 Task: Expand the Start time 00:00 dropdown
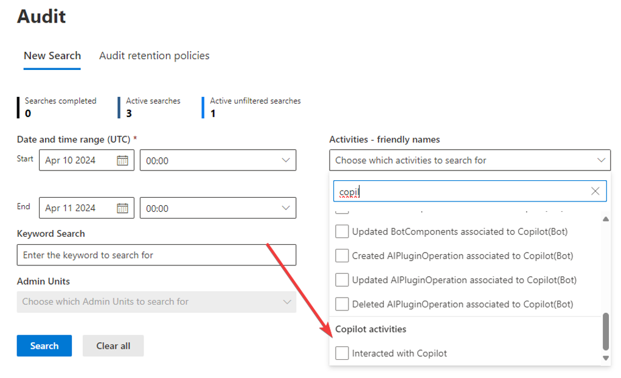[218, 160]
